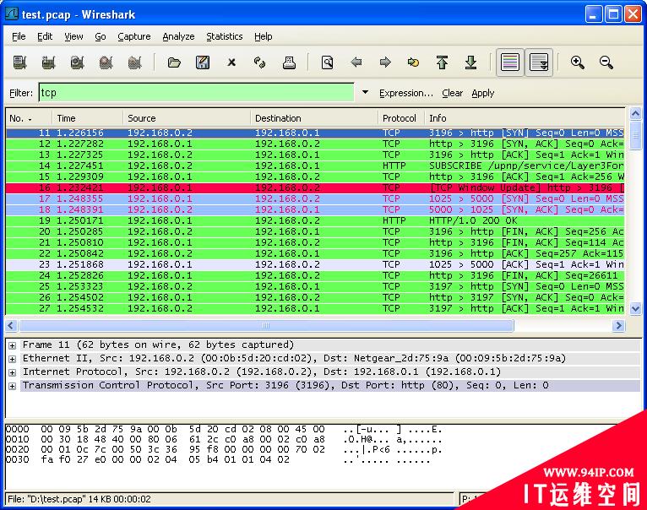
Task: Select packet 17 row 1025 > 5000 SYN
Action: coord(315,199)
